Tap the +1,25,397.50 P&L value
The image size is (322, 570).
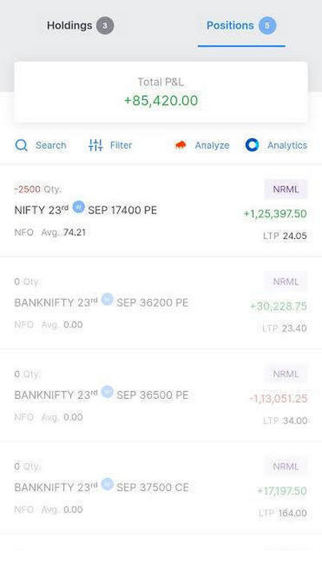tap(275, 213)
